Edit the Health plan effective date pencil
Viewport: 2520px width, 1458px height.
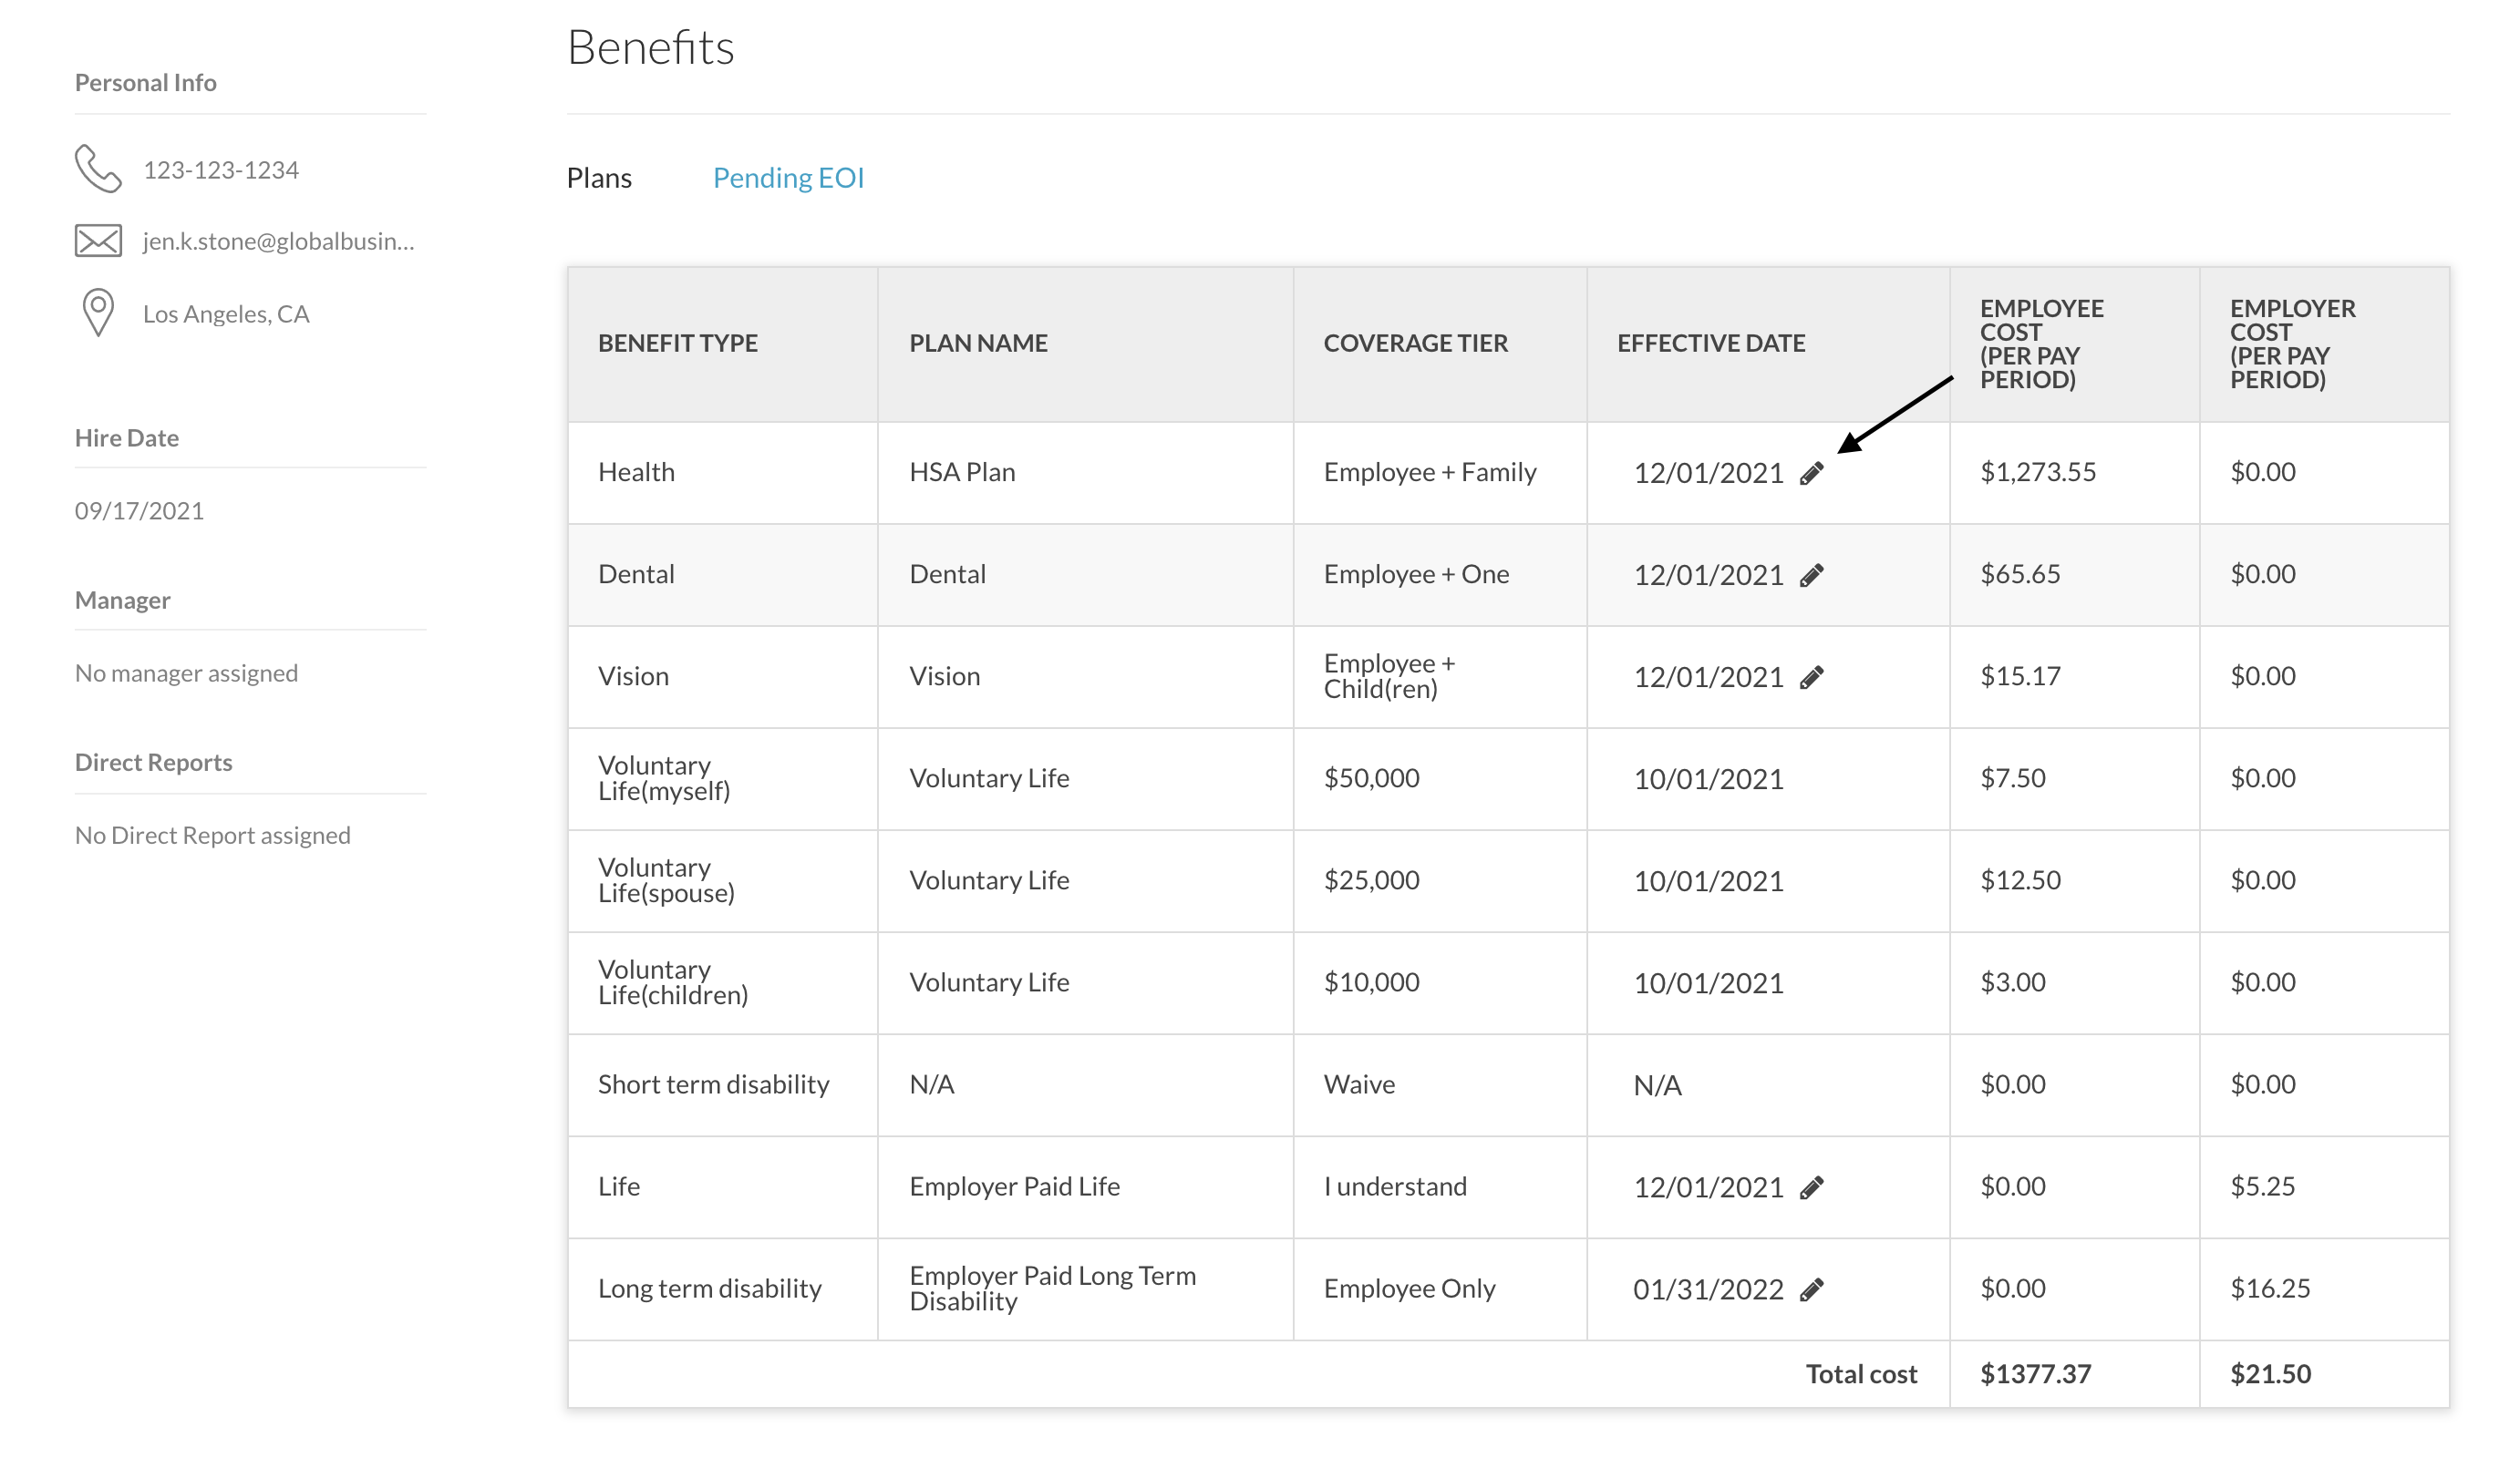[1811, 474]
